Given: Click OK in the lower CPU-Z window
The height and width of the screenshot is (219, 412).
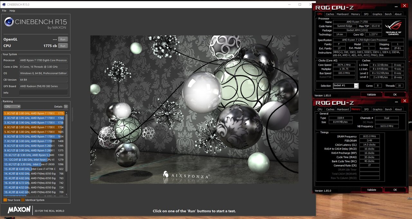Looking at the screenshot, I should tap(395, 190).
